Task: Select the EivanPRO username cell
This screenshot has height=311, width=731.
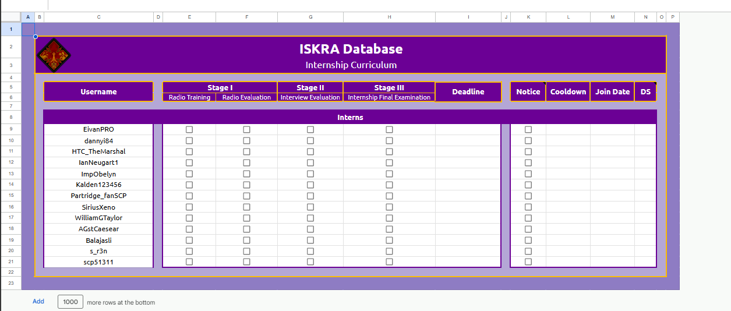Action: pos(98,129)
